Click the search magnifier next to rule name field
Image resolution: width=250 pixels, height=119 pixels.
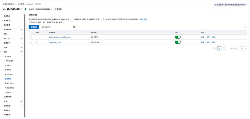74,27
